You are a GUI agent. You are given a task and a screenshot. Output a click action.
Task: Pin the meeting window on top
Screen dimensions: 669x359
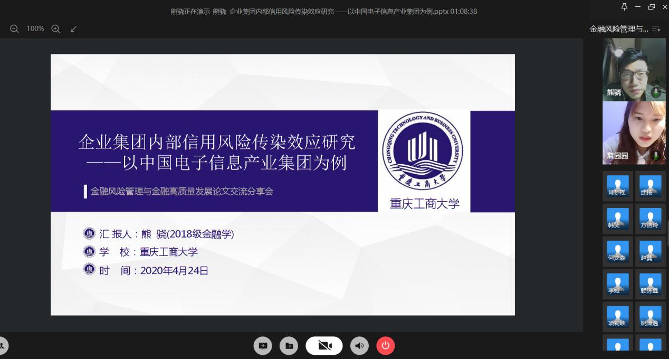[x=624, y=7]
